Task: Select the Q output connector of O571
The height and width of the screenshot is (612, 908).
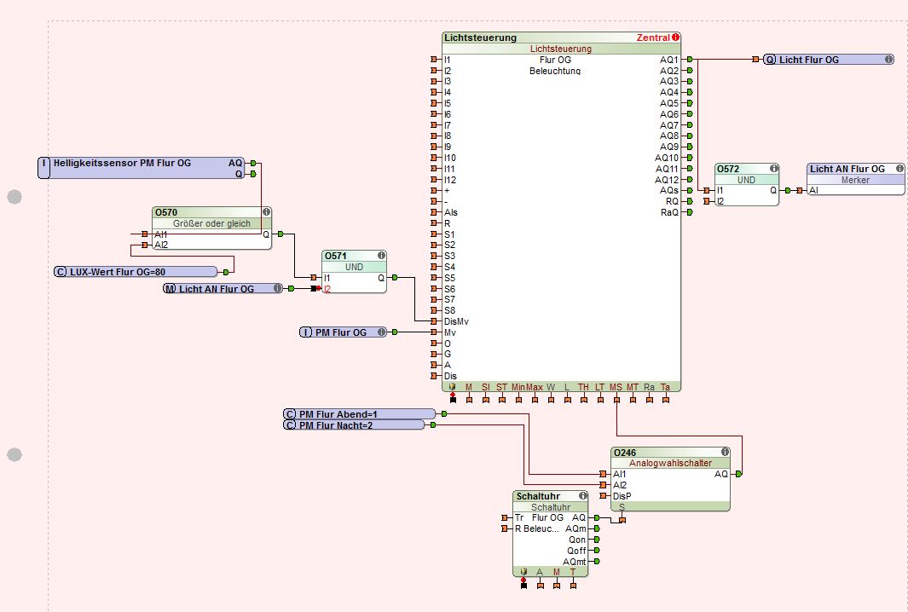Action: 395,278
